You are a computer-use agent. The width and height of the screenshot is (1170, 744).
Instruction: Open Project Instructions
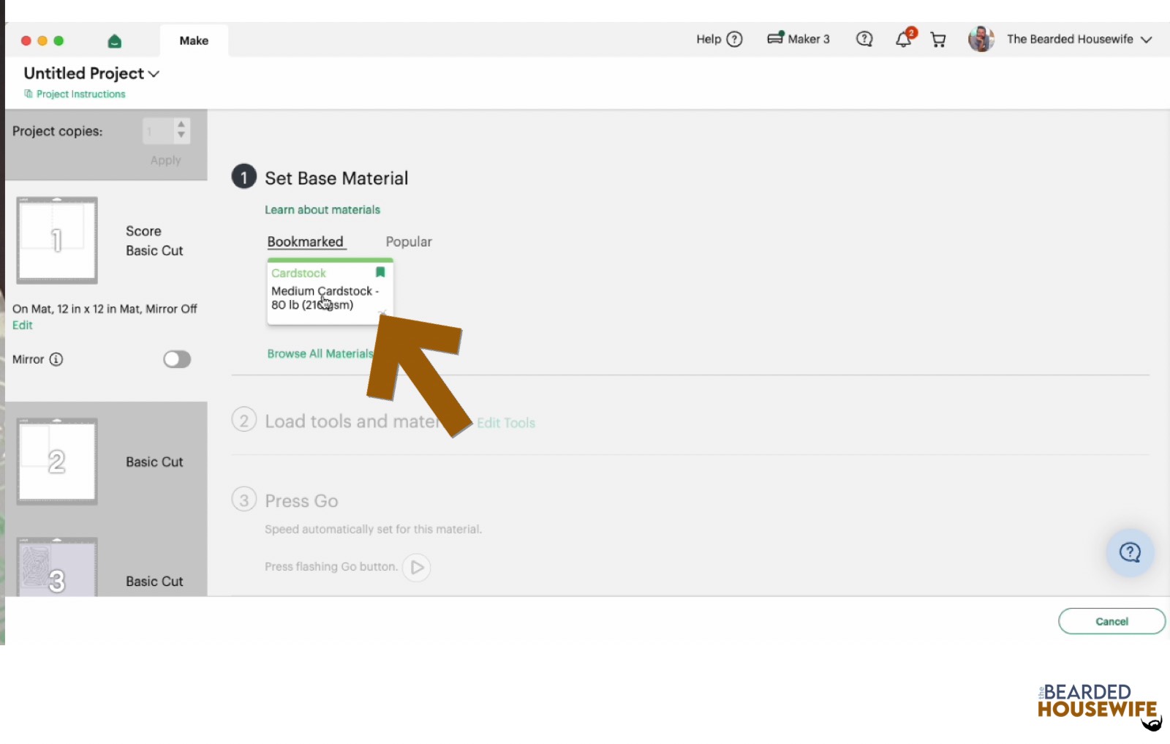(80, 94)
